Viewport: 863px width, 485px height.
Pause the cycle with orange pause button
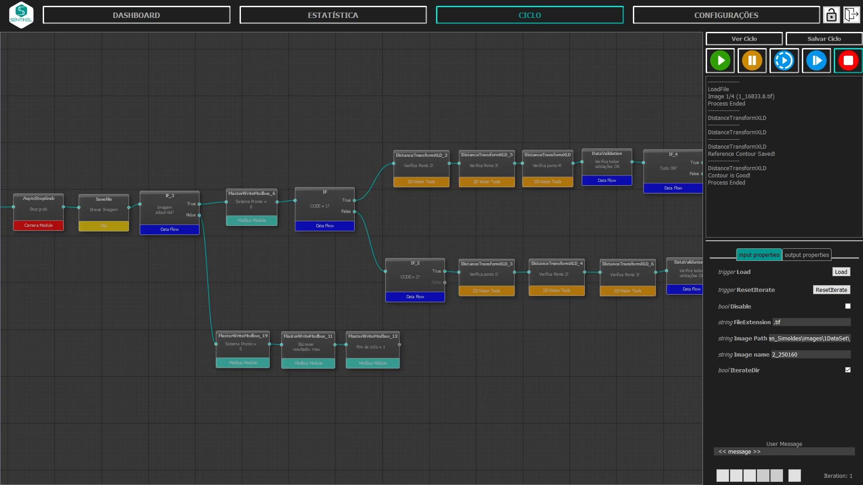[x=752, y=61]
